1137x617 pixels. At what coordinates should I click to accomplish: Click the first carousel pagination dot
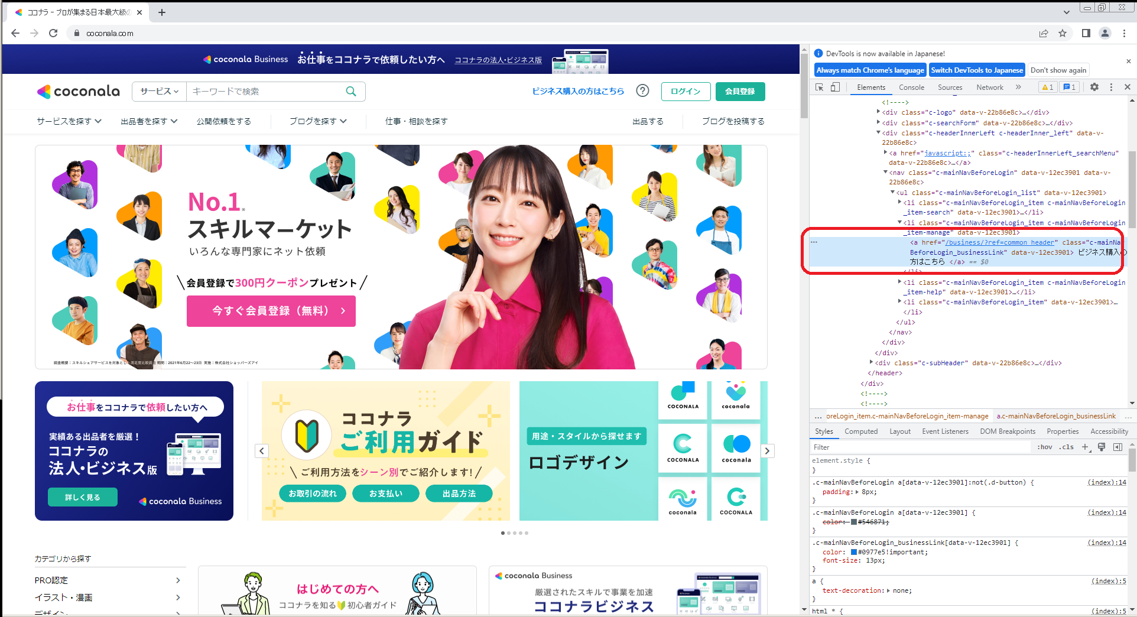503,533
